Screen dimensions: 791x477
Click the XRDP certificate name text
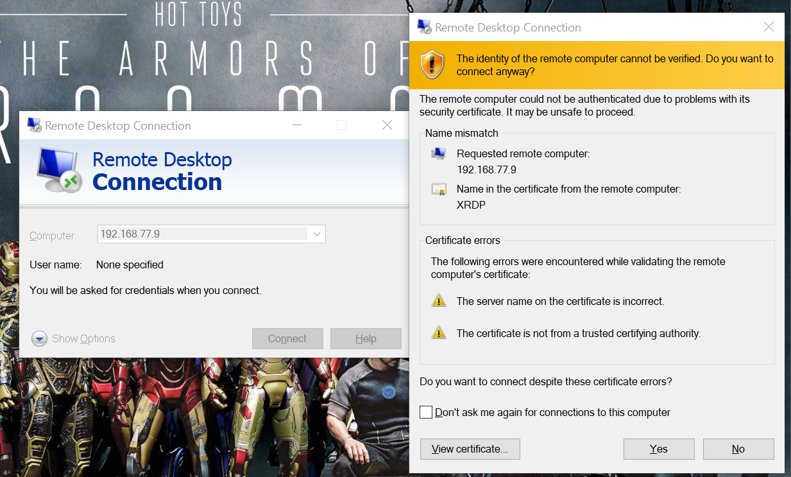coord(470,205)
